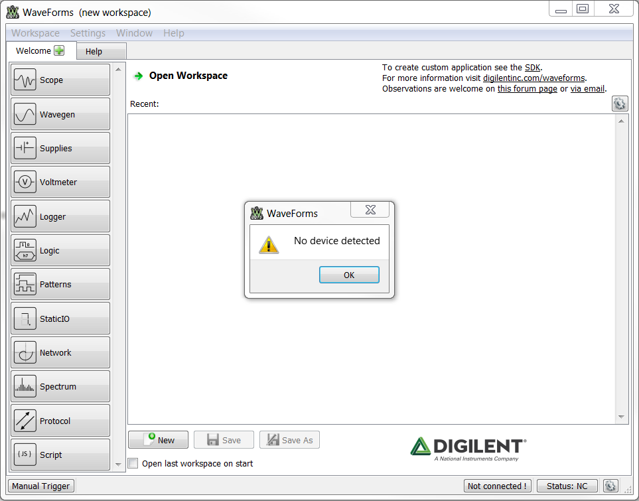The width and height of the screenshot is (639, 501).
Task: Select the Welcome tab
Action: coord(41,50)
